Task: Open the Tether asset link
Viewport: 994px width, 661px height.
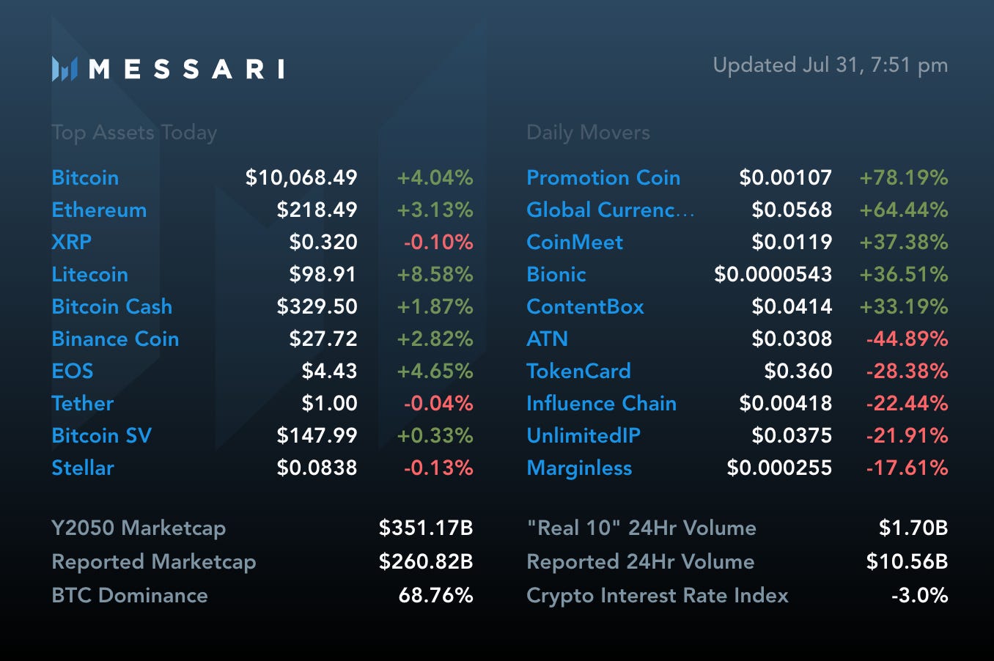Action: click(82, 404)
